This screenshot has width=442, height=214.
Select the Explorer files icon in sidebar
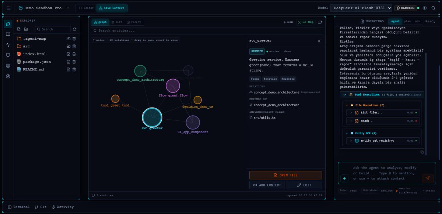[8, 24]
